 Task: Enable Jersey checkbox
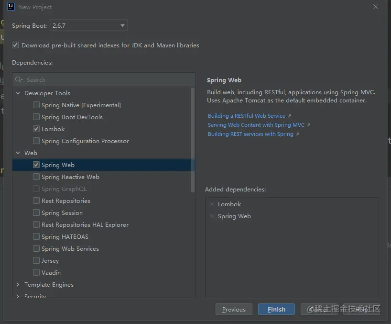tap(36, 261)
